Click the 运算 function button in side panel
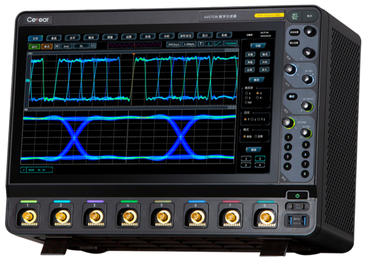 click(250, 70)
